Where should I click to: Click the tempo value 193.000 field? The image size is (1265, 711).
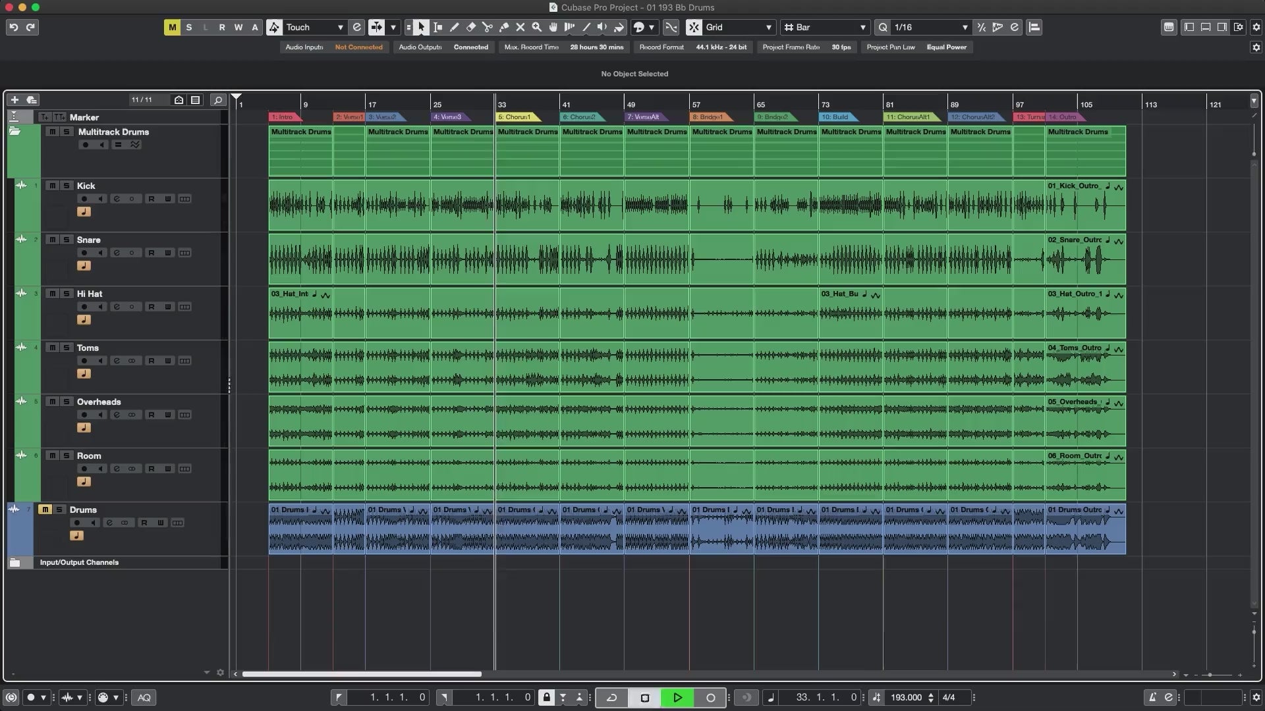tap(906, 697)
